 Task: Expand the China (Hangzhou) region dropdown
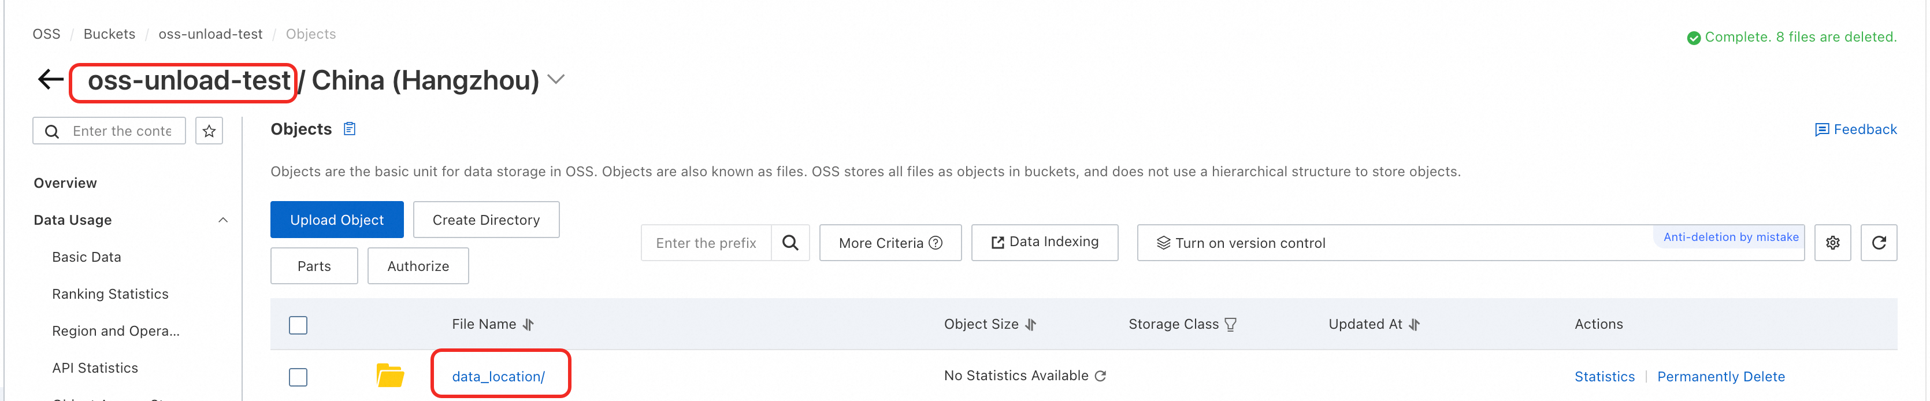coord(556,80)
